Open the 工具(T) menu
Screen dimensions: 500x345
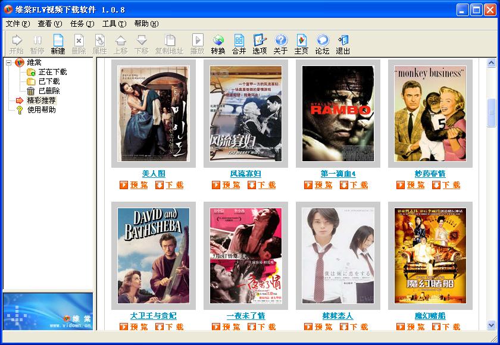114,24
